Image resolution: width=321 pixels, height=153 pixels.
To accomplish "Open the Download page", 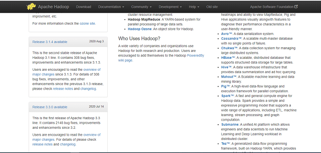I will [83, 7].
